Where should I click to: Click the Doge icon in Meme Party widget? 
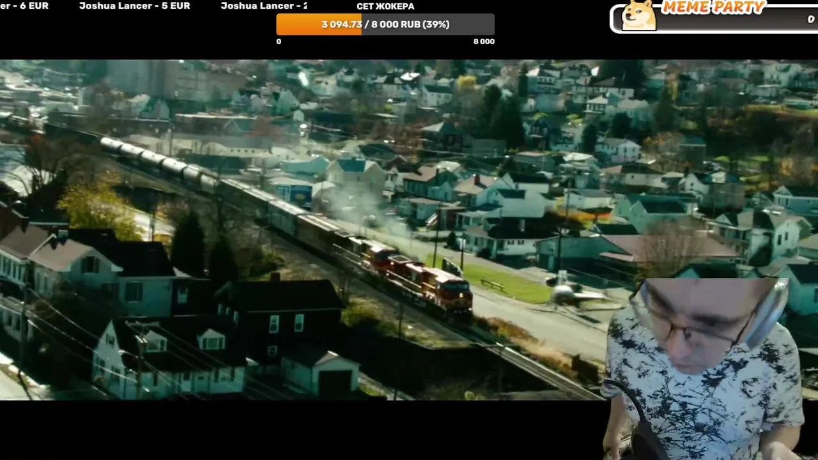point(638,15)
